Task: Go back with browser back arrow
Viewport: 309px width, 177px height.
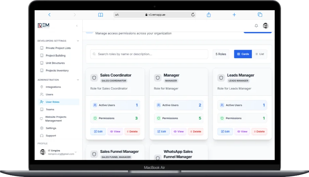Action: (49, 15)
